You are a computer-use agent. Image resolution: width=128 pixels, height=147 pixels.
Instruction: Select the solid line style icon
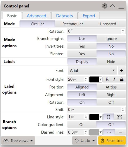[x=120, y=132]
